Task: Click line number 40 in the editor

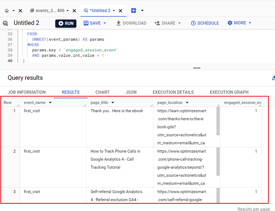Action: (10, 61)
